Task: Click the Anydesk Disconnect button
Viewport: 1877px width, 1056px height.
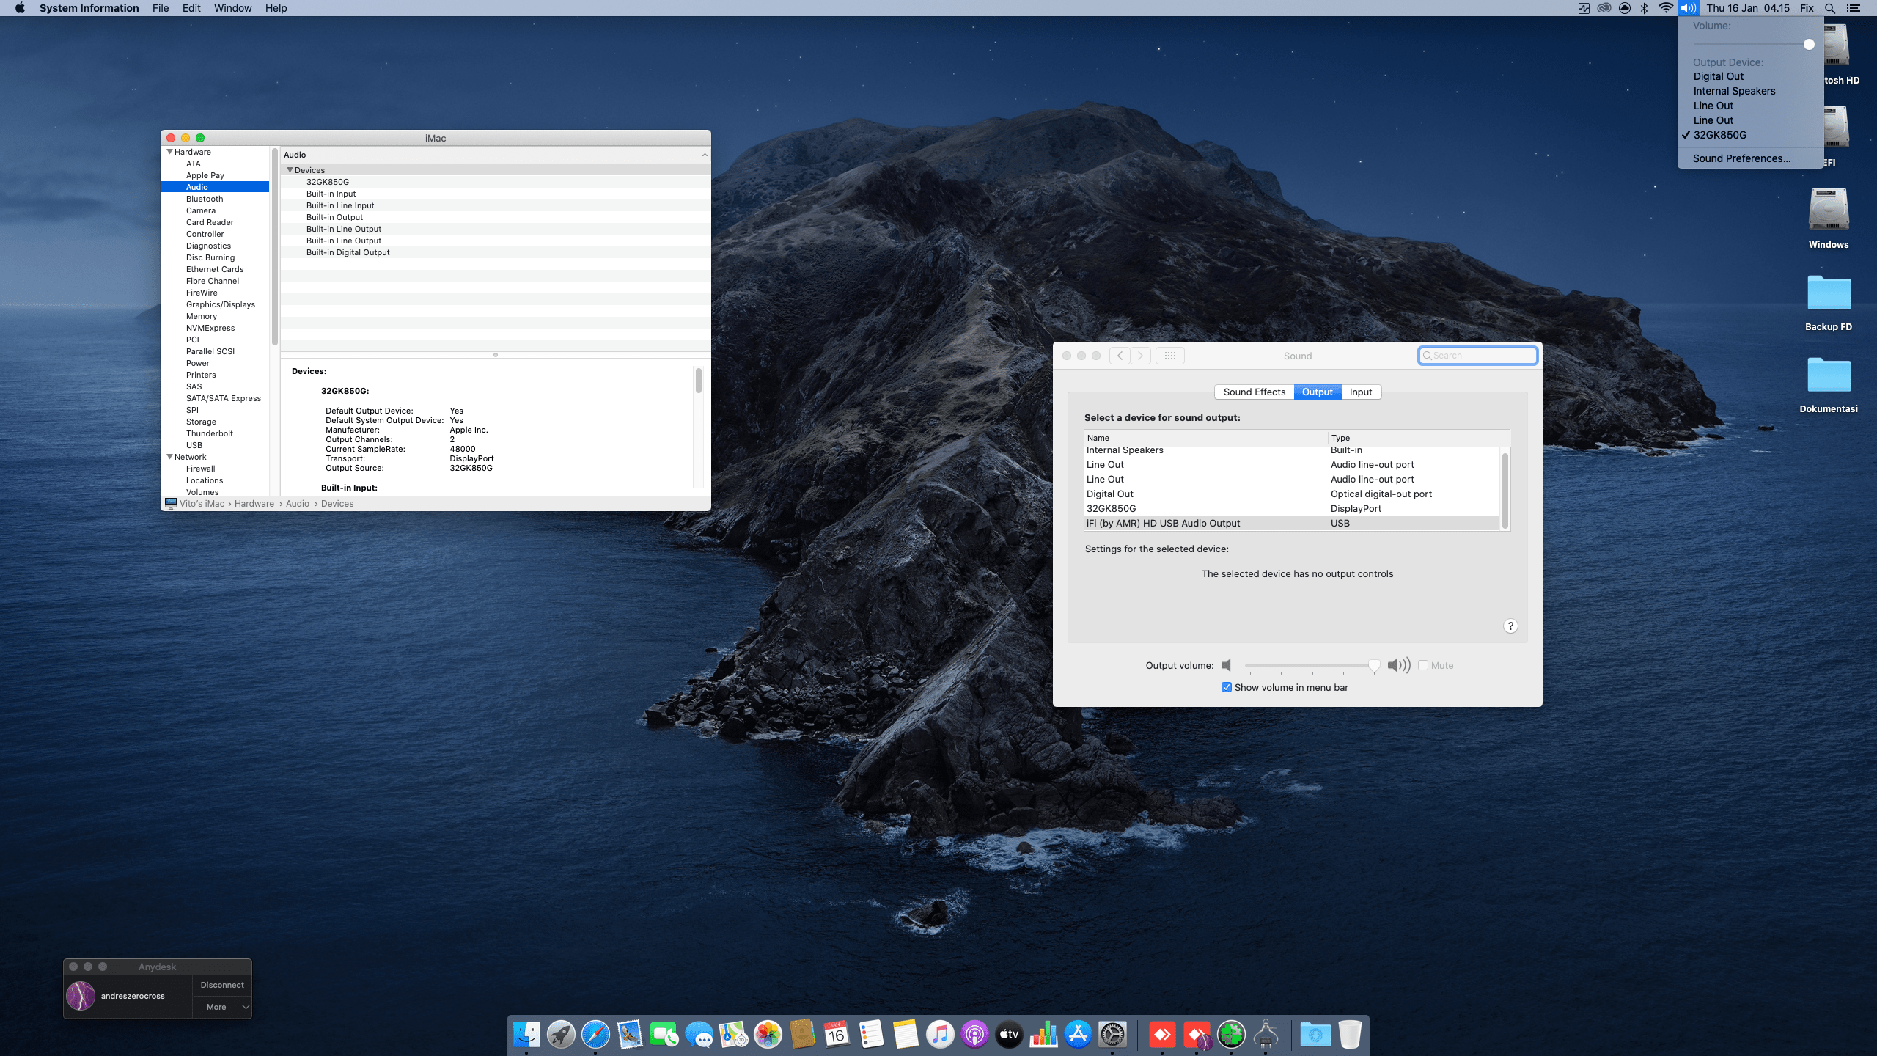Action: (222, 985)
